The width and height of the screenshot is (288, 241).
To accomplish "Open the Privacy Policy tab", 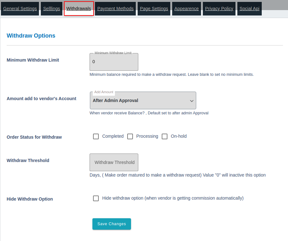I will click(x=219, y=9).
